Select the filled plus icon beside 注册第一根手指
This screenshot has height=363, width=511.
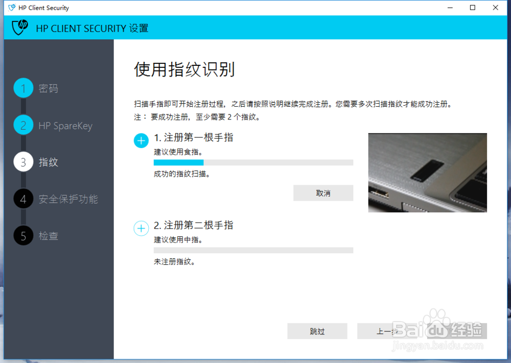tap(141, 140)
